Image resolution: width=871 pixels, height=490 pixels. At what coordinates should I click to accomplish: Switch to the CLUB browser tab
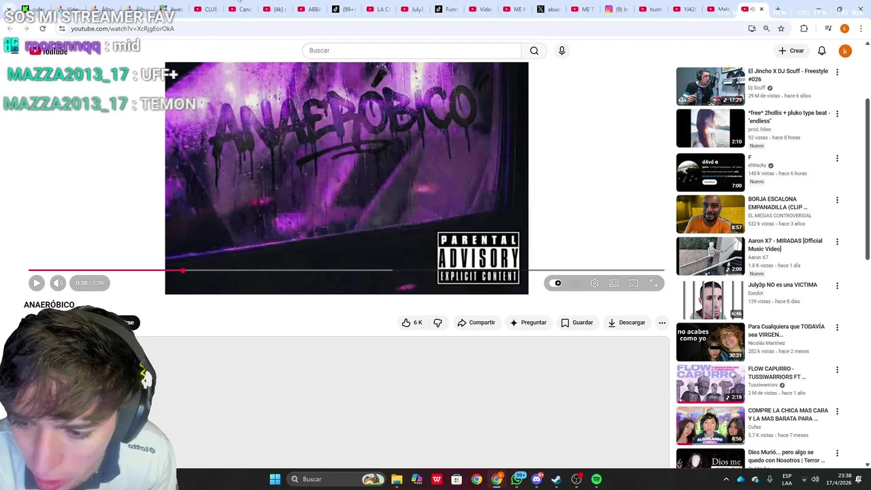206,10
